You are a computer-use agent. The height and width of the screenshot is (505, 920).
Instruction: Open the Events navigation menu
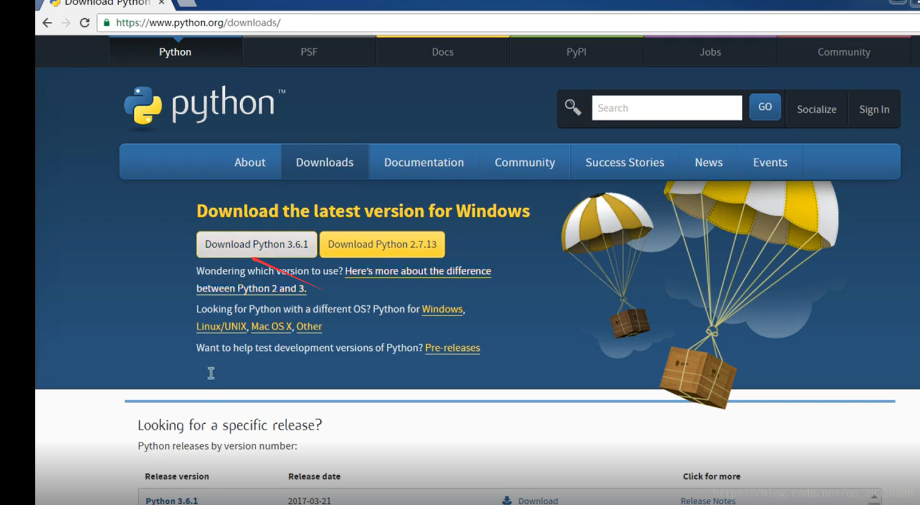coord(770,162)
